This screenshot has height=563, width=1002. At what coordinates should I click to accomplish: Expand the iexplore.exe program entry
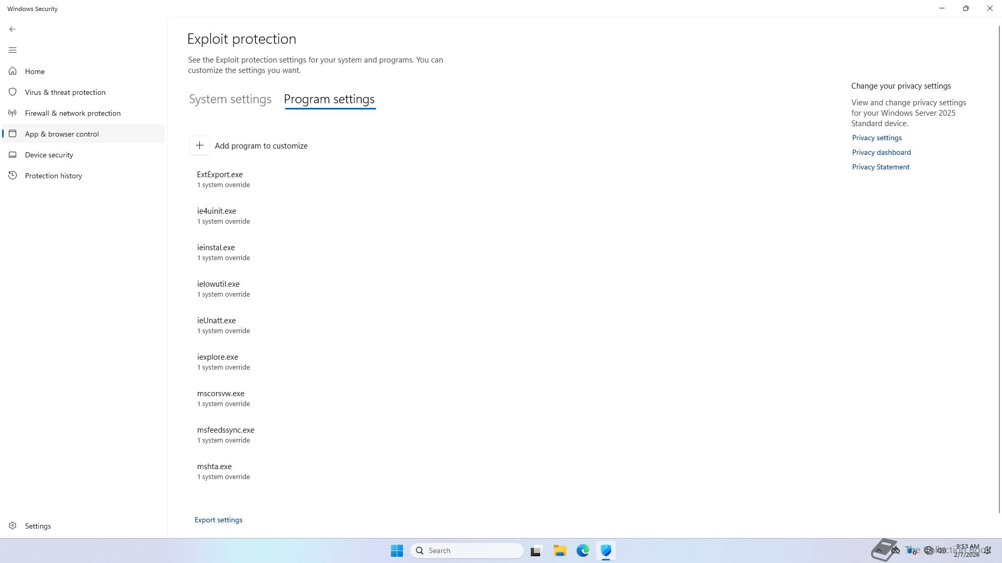[218, 361]
